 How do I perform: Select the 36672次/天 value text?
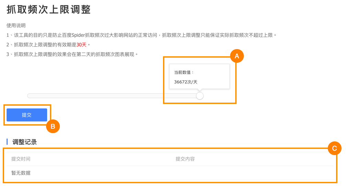[186, 82]
